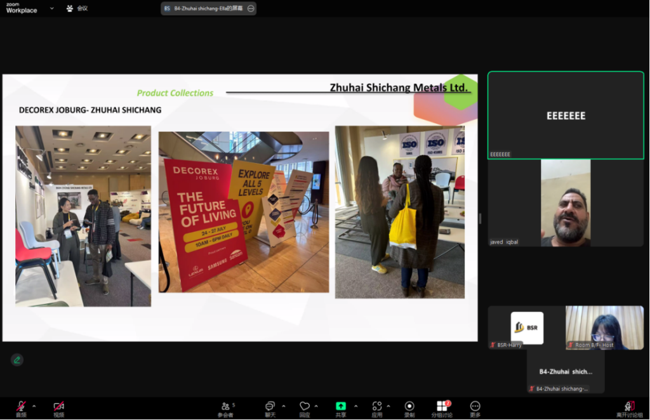Image resolution: width=650 pixels, height=420 pixels.
Task: Open reactions (回应) heart icon
Action: (305, 409)
